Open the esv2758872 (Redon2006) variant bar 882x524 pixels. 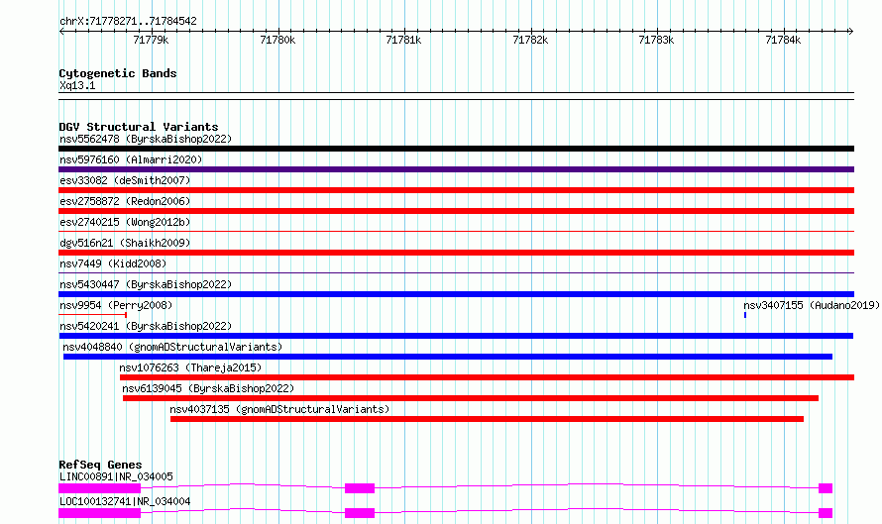click(x=456, y=211)
